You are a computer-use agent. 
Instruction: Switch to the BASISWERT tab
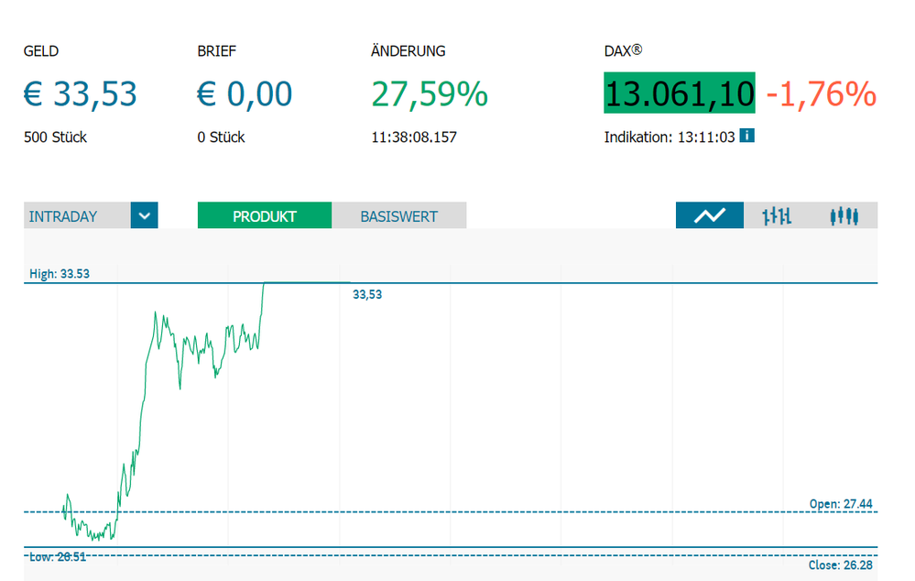pyautogui.click(x=398, y=216)
